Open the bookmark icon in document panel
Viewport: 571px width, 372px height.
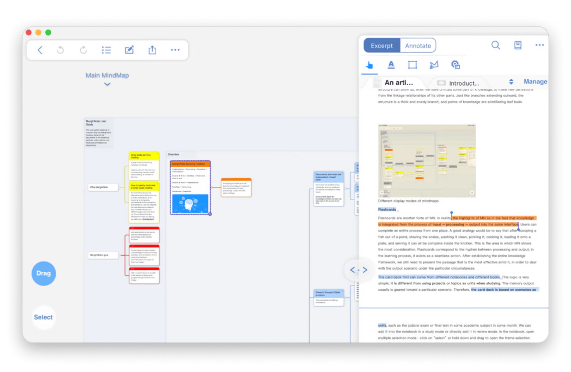518,45
